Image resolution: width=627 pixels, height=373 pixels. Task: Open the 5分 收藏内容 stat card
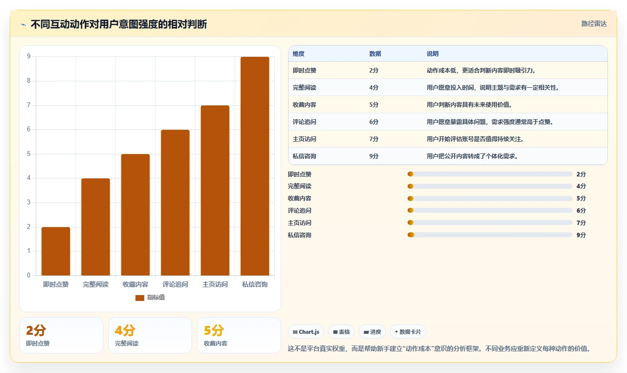(x=239, y=335)
